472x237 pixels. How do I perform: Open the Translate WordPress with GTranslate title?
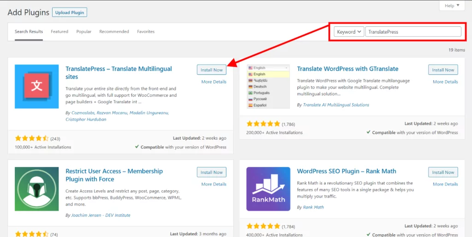[x=348, y=69]
